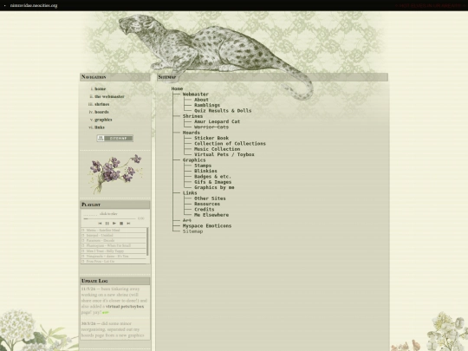Image resolution: width=468 pixels, height=351 pixels.
Task: Open the 'virtual pets/toybox' update log link
Action: [125, 307]
